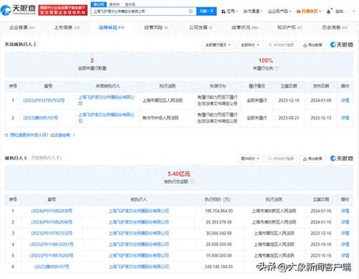The height and width of the screenshot is (279, 359).
Task: Open 详情 for 失信被执行人 row 1
Action: pyautogui.click(x=345, y=101)
